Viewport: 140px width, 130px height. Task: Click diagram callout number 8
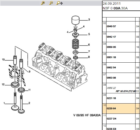[89, 57]
